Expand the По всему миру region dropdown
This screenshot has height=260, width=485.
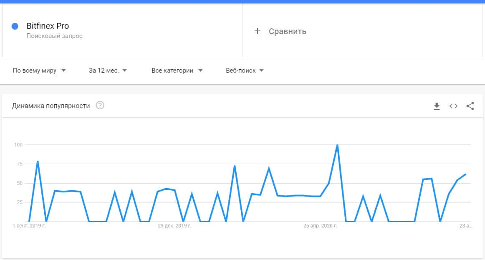(40, 71)
